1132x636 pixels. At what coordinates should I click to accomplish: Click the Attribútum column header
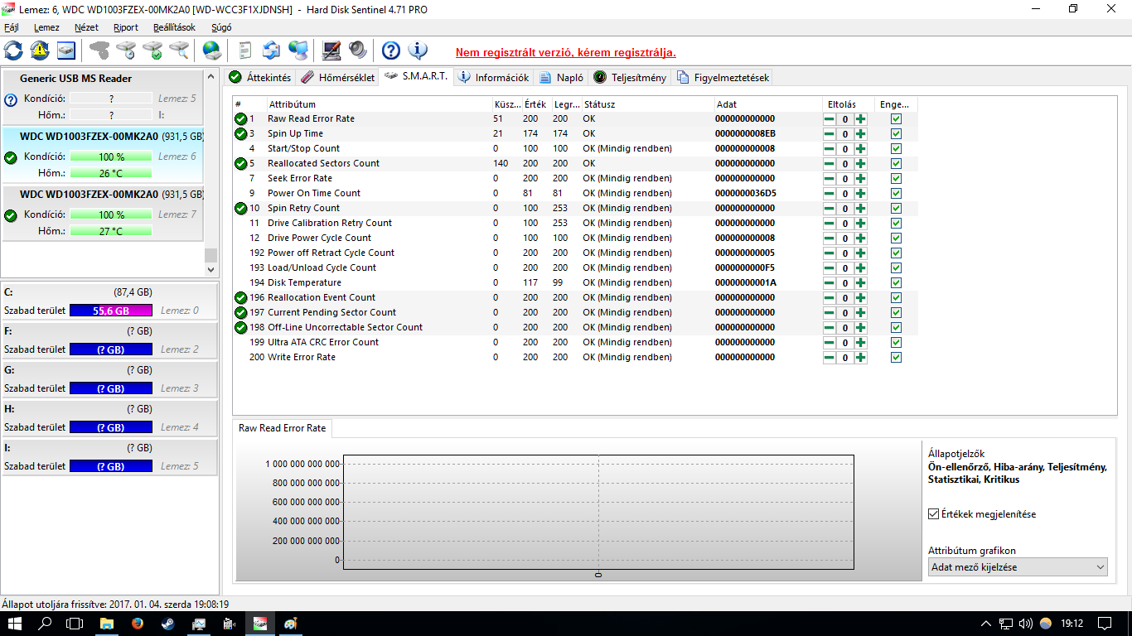pyautogui.click(x=379, y=104)
